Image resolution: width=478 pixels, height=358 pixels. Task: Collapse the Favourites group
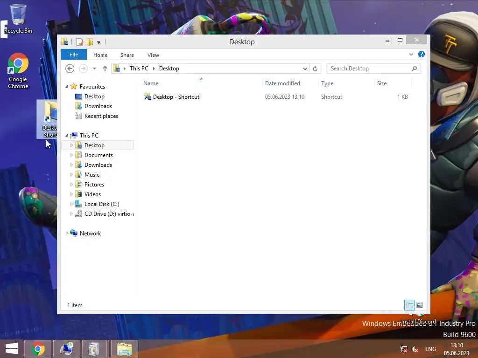[67, 86]
